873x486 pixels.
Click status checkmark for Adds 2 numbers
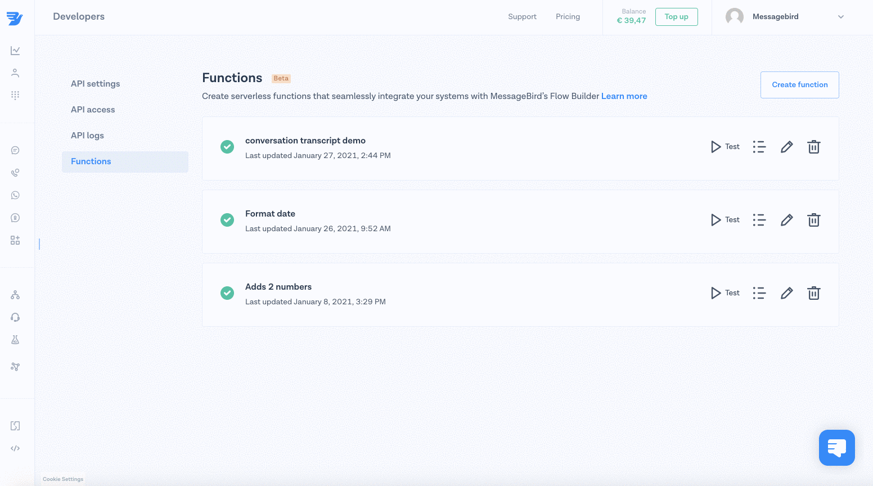click(x=227, y=293)
